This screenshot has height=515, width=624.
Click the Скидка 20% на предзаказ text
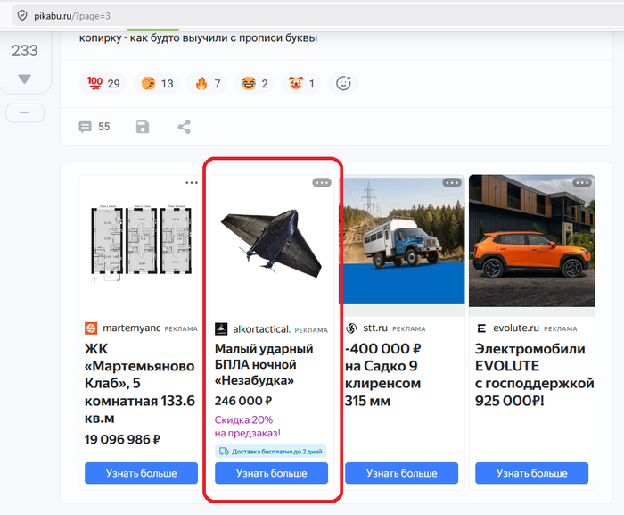coord(248,426)
